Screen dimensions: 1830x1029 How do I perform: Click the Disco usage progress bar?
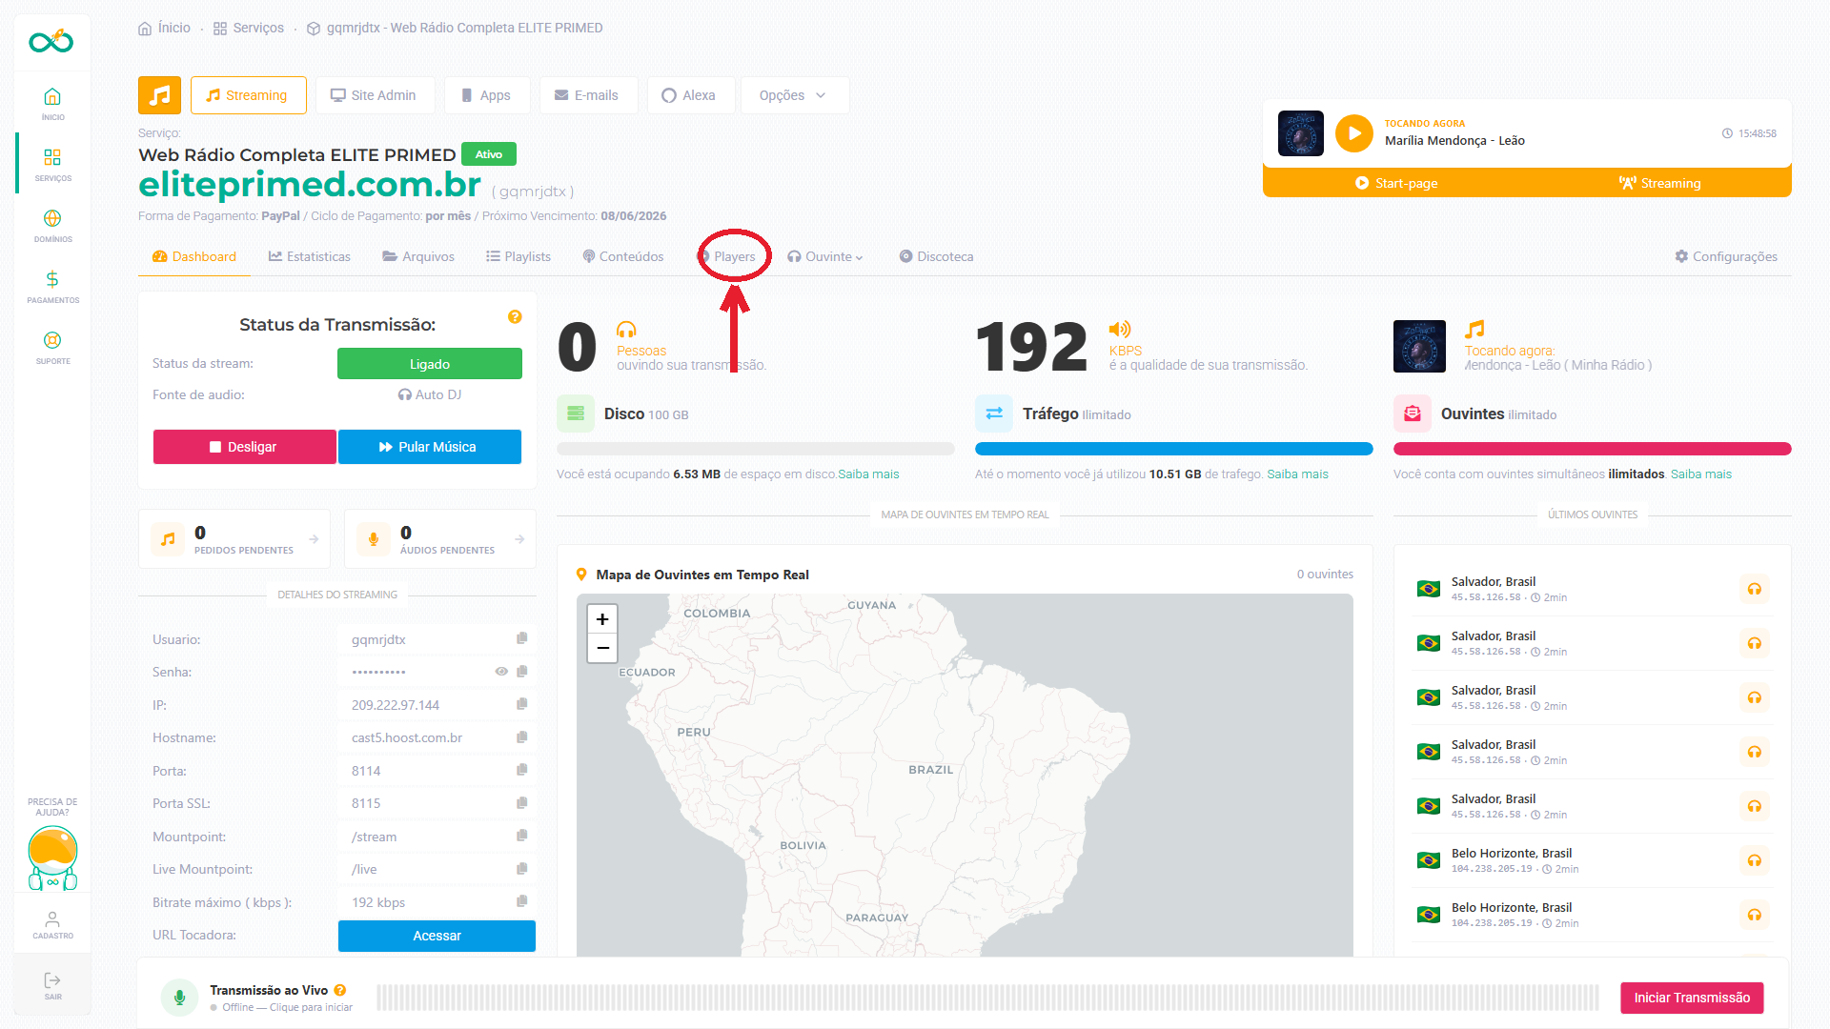pyautogui.click(x=756, y=449)
